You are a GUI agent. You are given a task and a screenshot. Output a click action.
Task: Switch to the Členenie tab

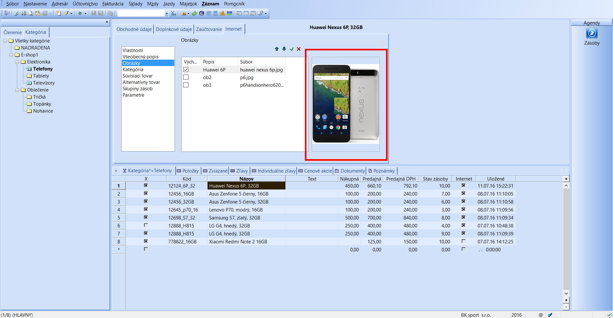[12, 32]
